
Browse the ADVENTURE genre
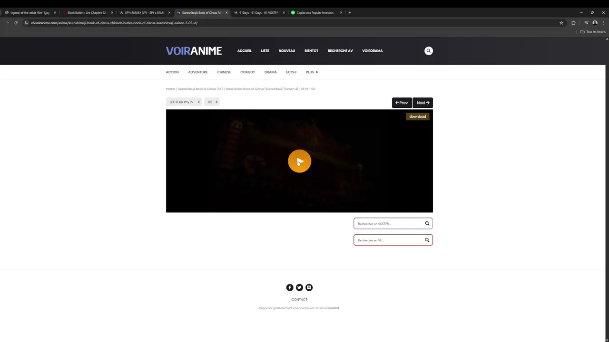(x=198, y=72)
